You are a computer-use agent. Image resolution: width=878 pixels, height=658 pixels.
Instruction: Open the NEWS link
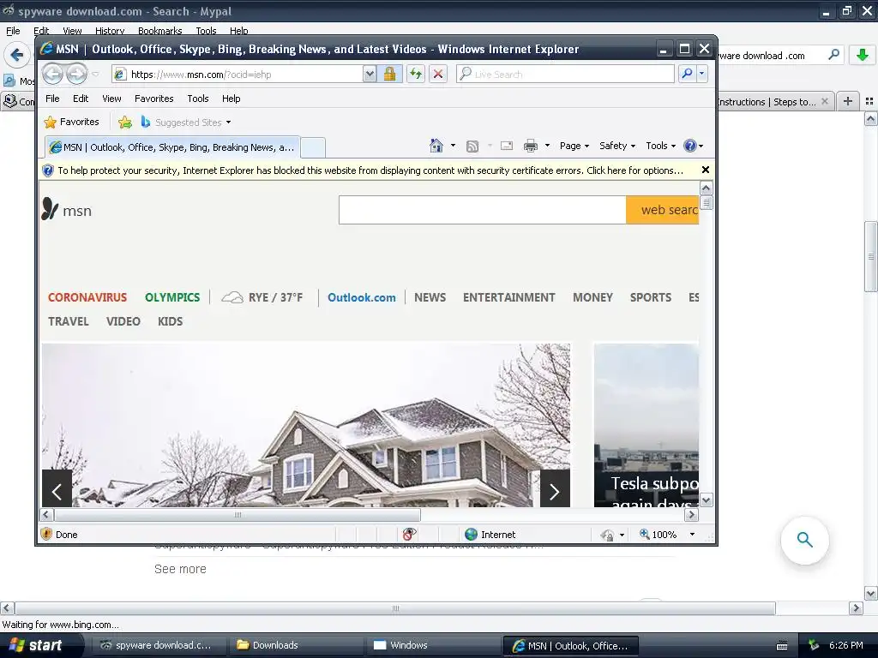(430, 297)
